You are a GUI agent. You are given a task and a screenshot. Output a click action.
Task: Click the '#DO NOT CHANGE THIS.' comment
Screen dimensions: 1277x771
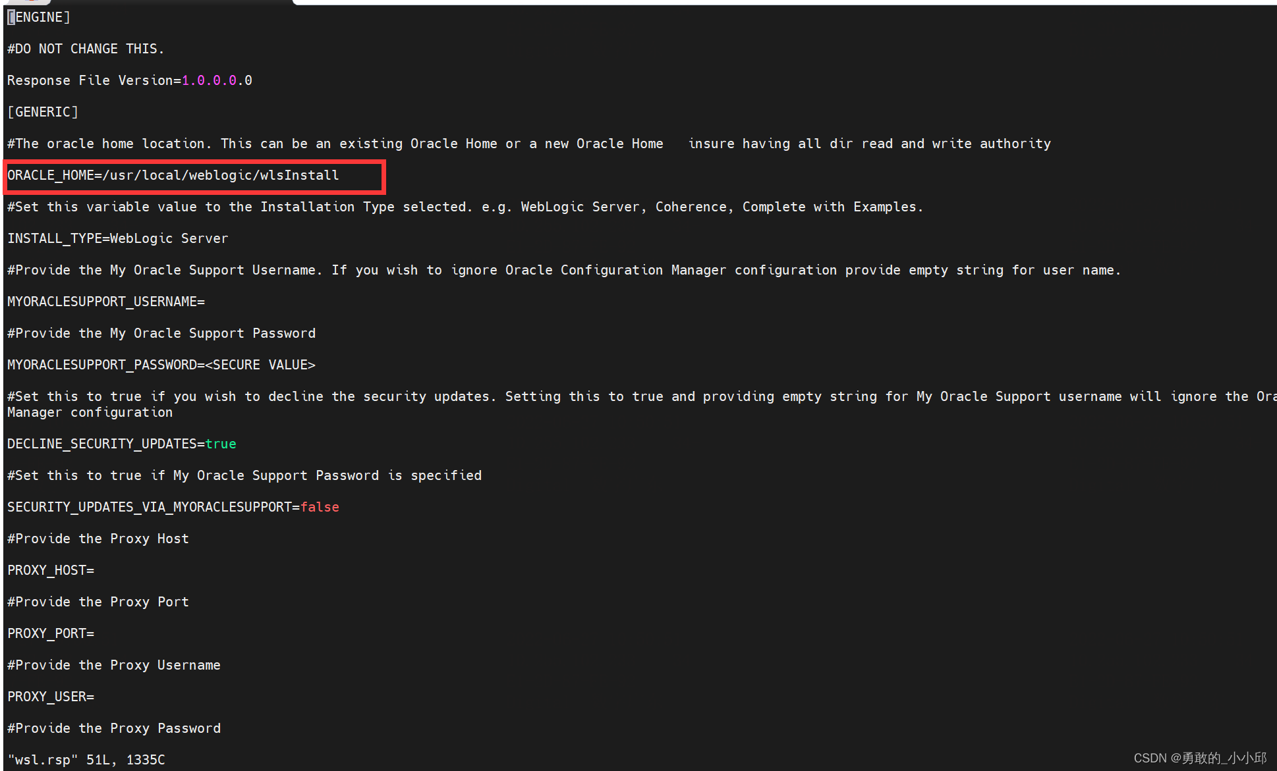point(86,49)
